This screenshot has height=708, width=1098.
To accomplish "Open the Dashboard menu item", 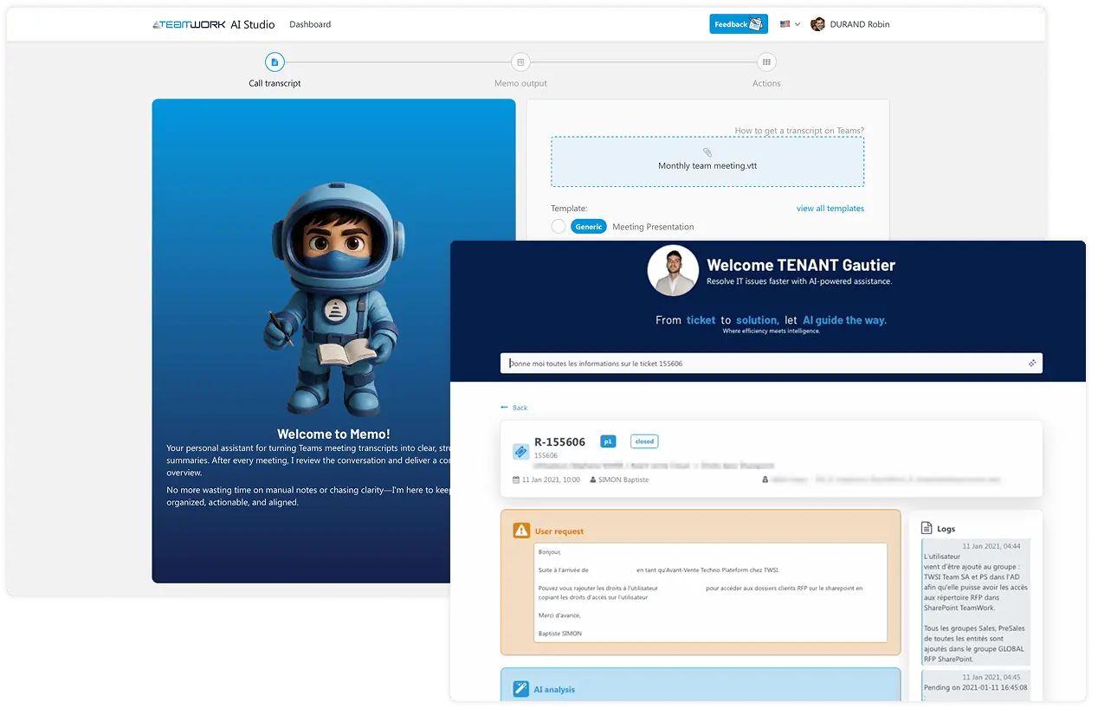I will click(x=310, y=23).
